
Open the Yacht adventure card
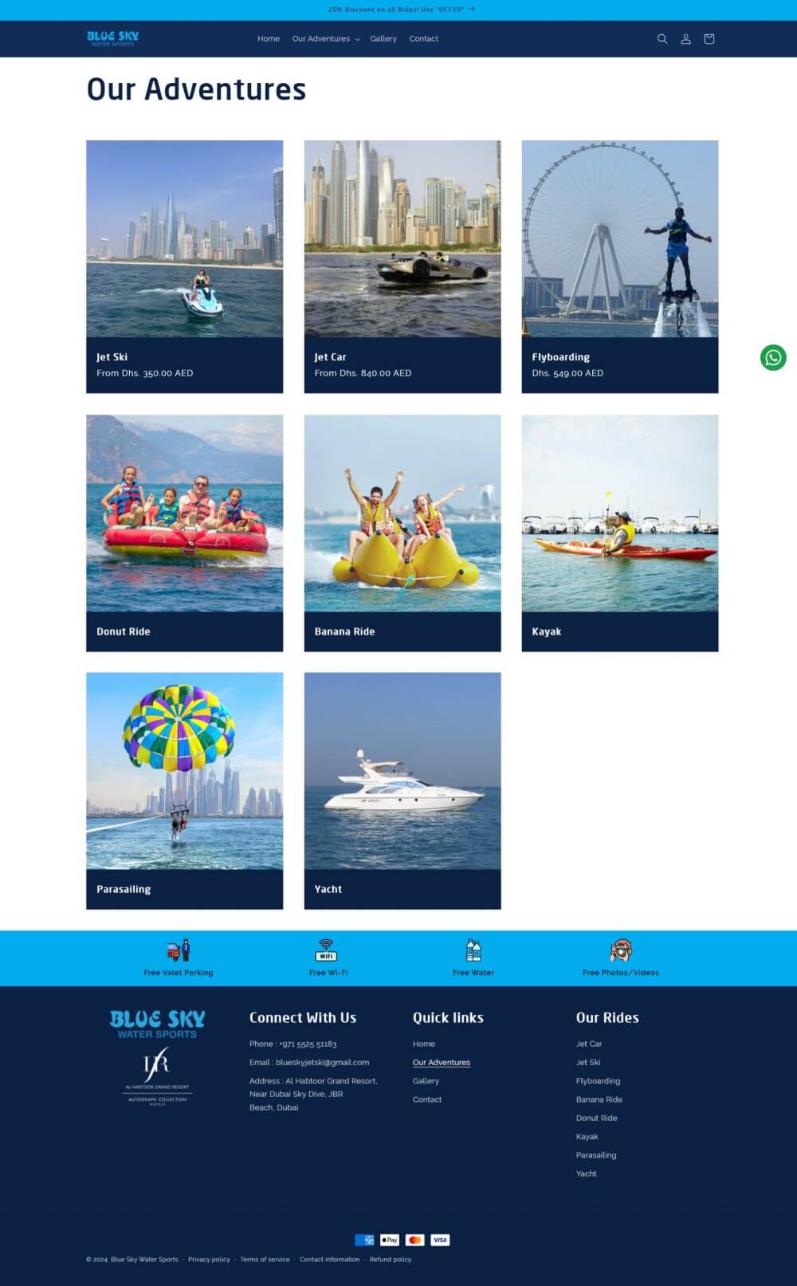402,790
